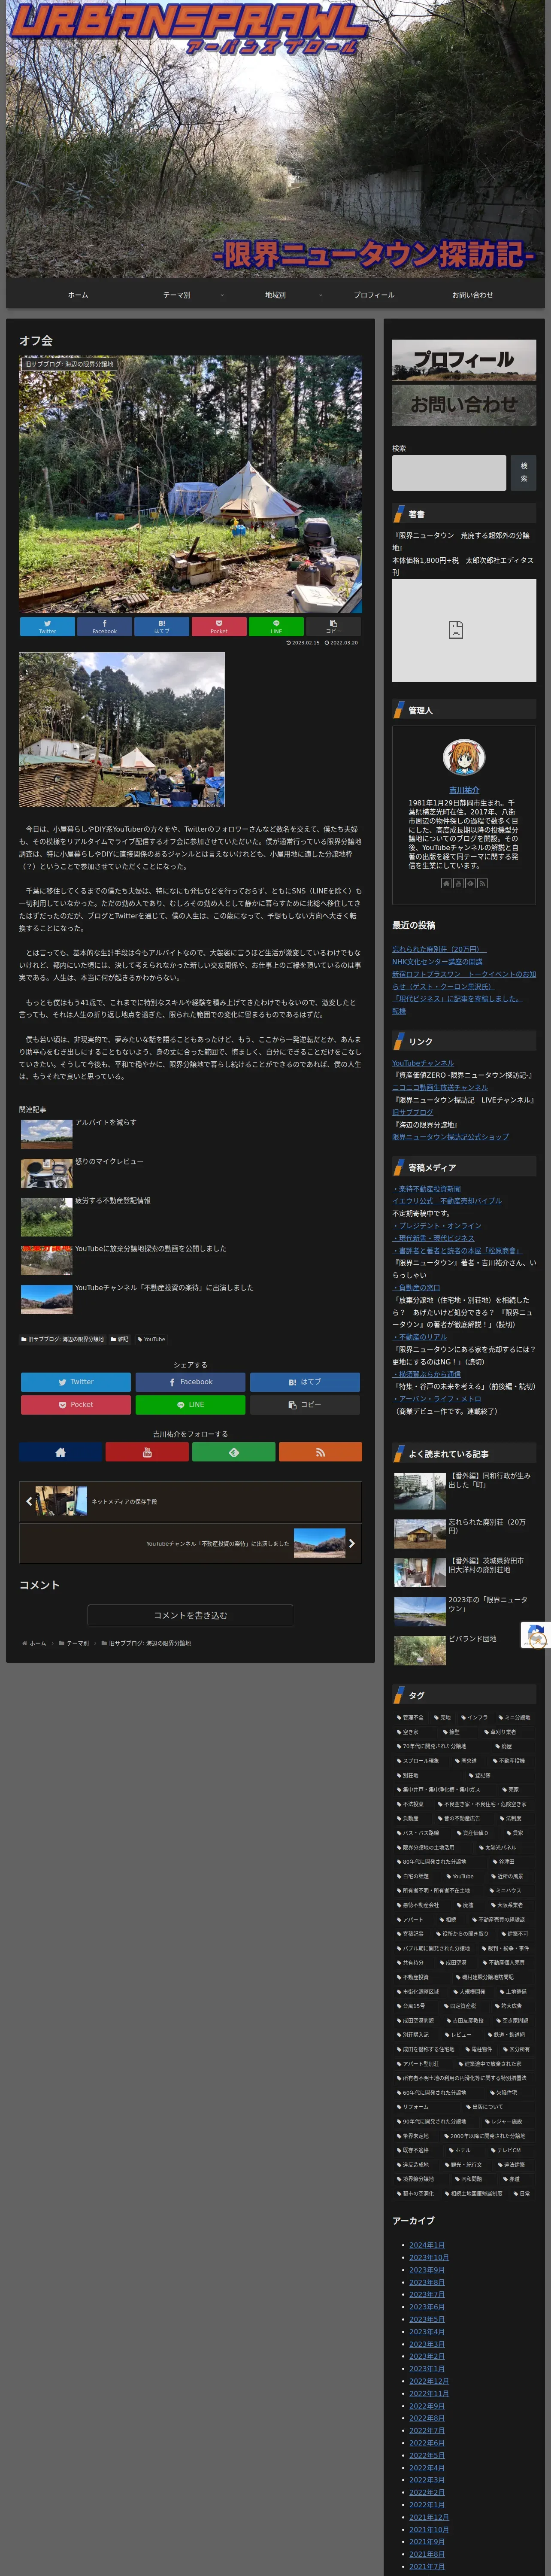Open the コメントを書き込む comment button
Screen dimensions: 551x2576
[190, 1615]
